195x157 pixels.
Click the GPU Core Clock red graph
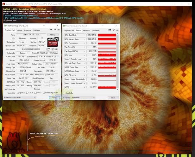(107, 35)
